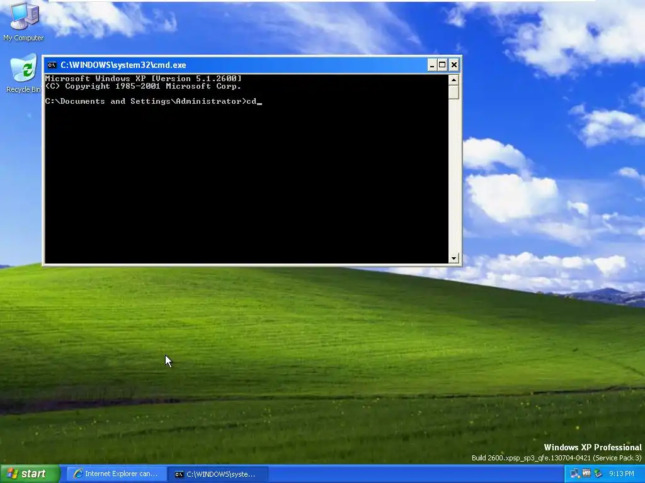The image size is (645, 483).
Task: Maximize the cmd.exe window
Action: (442, 65)
